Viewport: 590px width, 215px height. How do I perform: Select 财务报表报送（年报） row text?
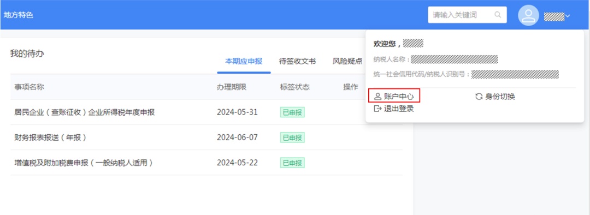(x=51, y=138)
